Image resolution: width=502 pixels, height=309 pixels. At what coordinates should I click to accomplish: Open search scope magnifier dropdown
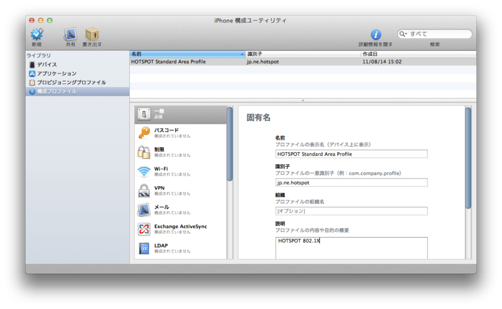pyautogui.click(x=404, y=34)
